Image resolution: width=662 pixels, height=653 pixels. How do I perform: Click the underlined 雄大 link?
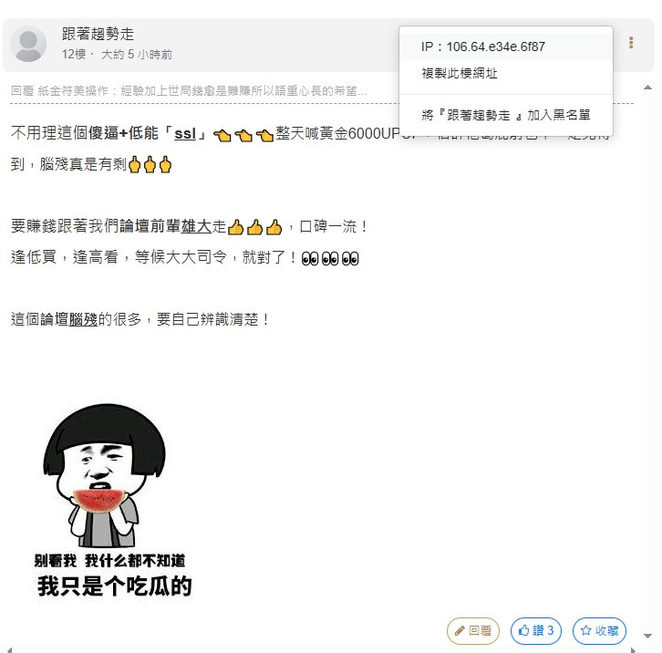[x=196, y=226]
